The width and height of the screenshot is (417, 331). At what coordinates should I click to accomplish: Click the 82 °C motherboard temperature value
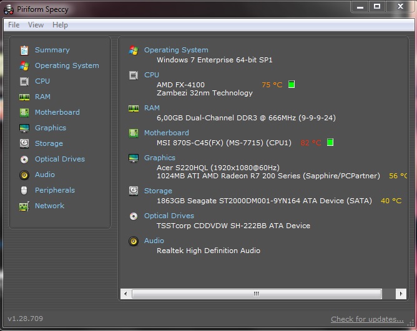tap(311, 143)
